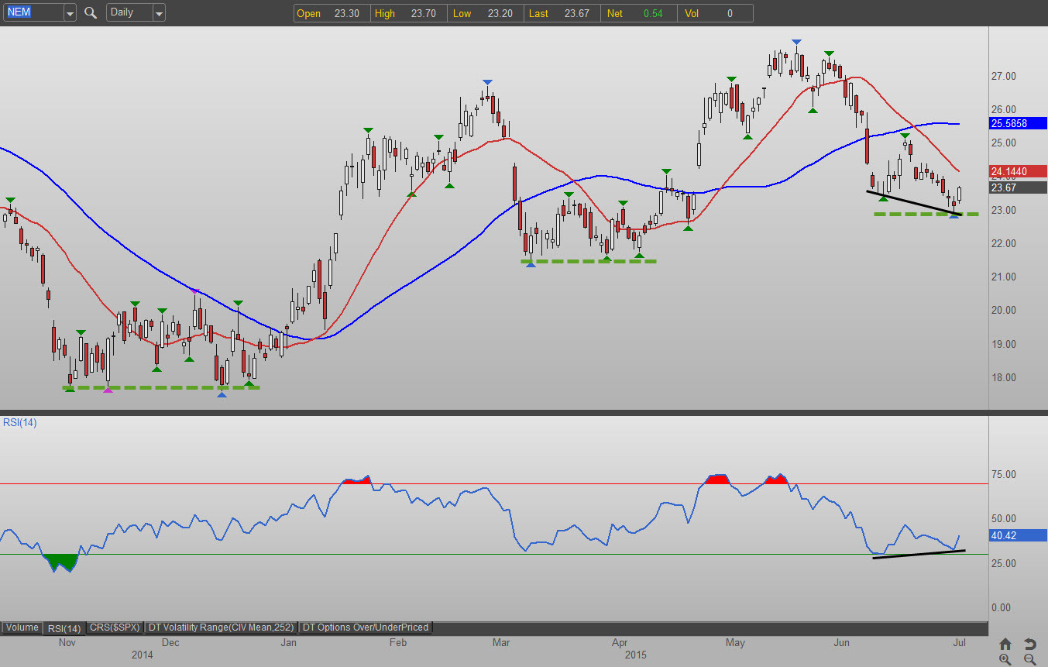The height and width of the screenshot is (667, 1048).
Task: Click the undo arrow icon
Action: [1029, 644]
